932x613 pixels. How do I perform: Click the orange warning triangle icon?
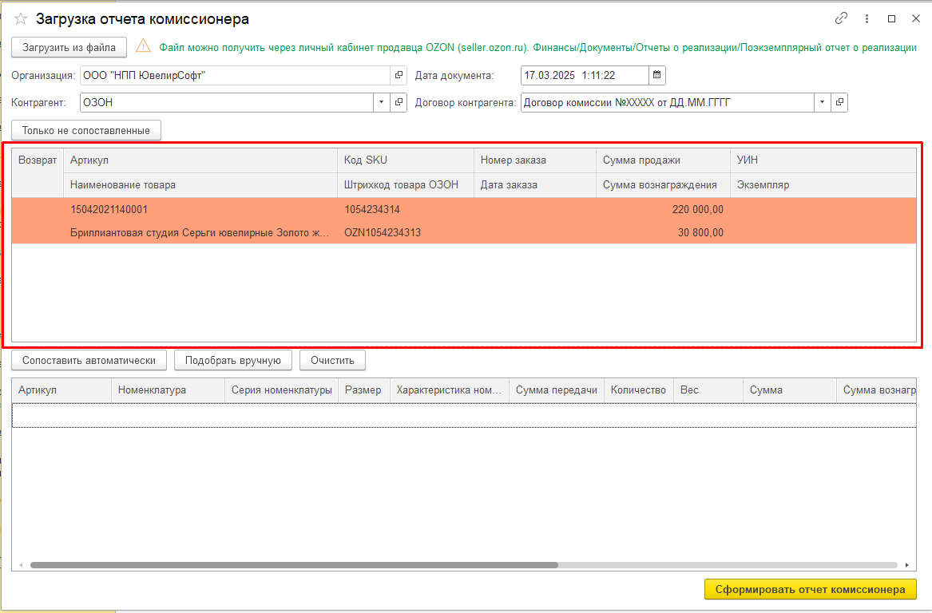143,45
